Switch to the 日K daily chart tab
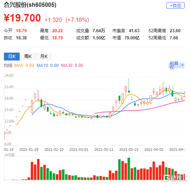Image resolution: width=190 pixels, height=184 pixels. coord(12,57)
